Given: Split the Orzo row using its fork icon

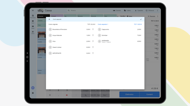Looking at the screenshot, I should click(x=93, y=41).
